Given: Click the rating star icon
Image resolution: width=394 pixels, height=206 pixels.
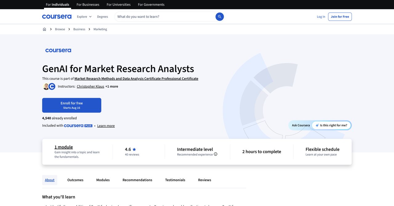Looking at the screenshot, I should [x=134, y=149].
